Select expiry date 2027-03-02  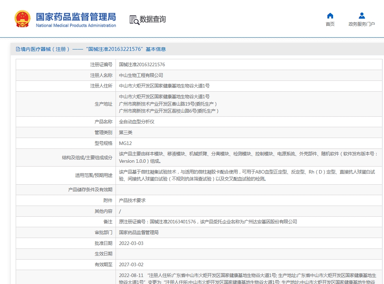pyautogui.click(x=131, y=264)
